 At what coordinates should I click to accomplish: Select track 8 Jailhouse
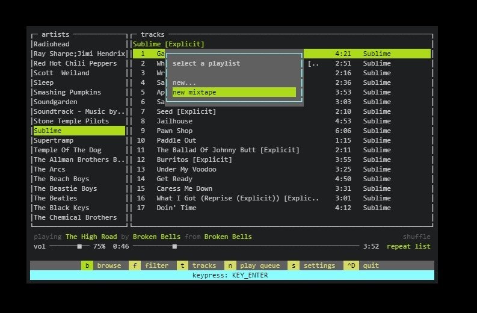click(x=282, y=121)
